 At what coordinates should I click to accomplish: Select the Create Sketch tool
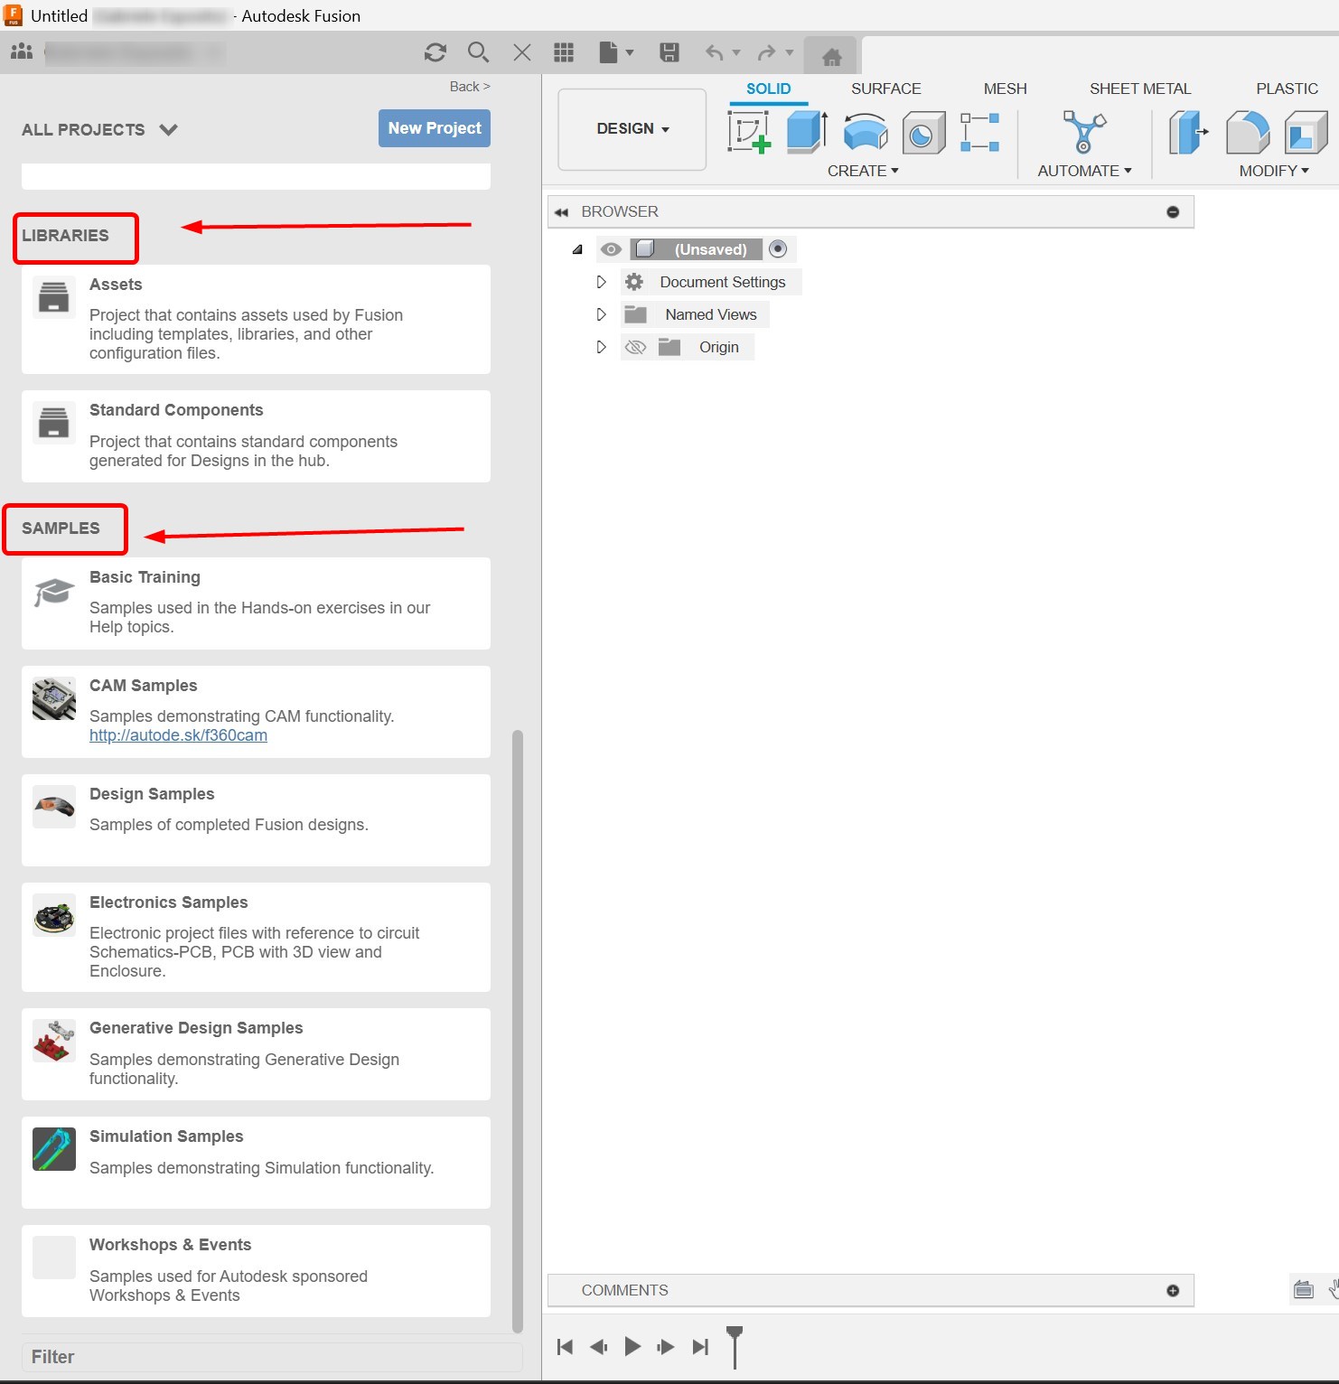[x=751, y=133]
